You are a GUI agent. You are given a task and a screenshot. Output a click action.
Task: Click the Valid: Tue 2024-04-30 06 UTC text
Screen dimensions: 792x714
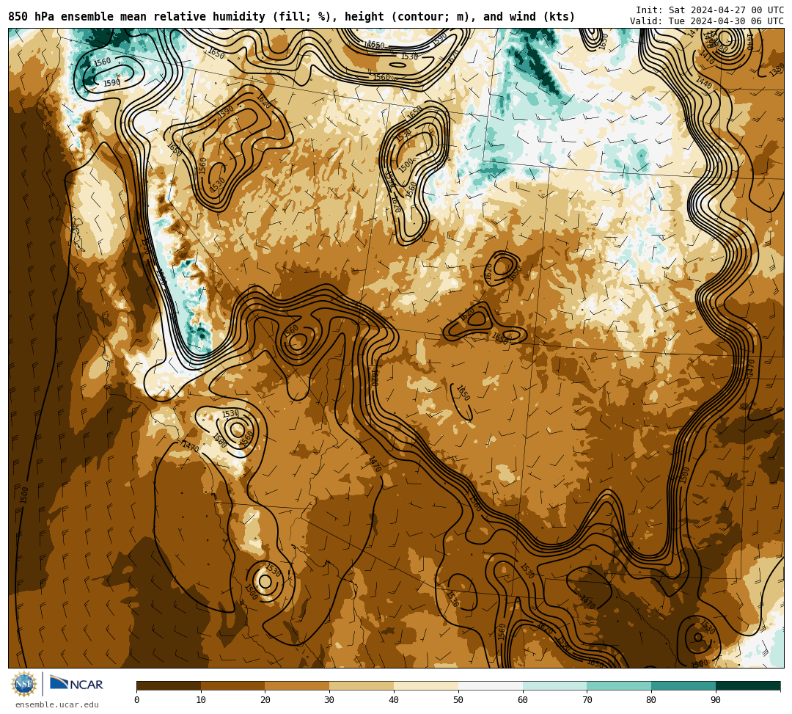click(707, 21)
